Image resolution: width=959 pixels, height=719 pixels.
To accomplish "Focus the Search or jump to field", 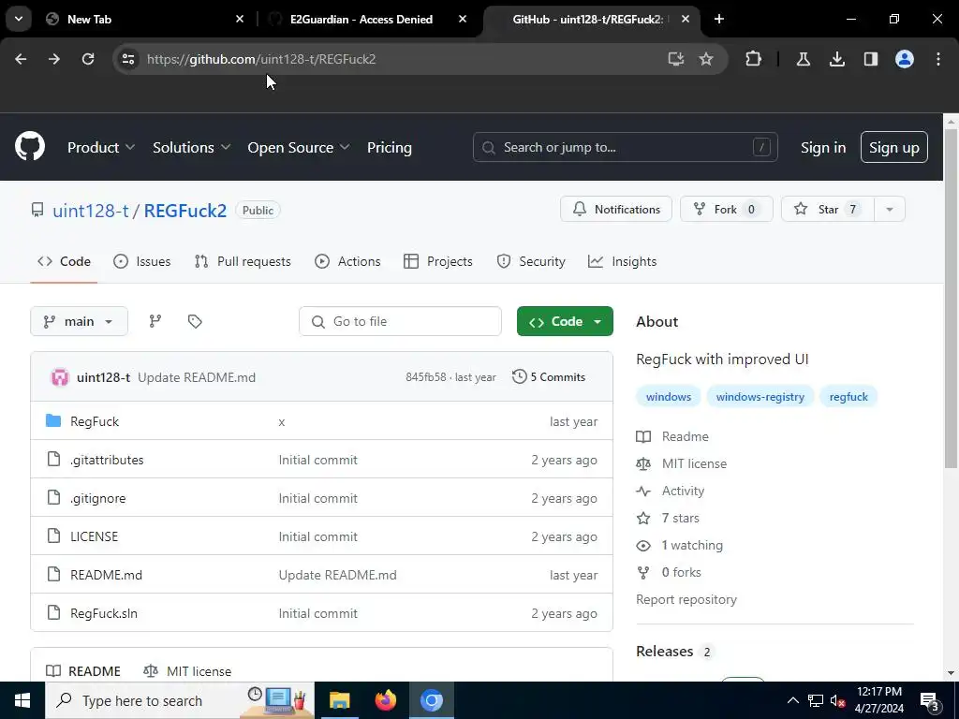I will 625,147.
